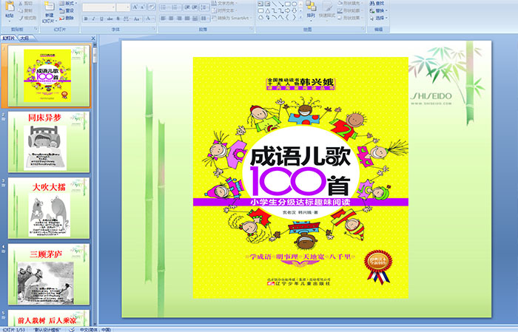Click Shape Effects (形状效果) button
Image resolution: width=518 pixels, height=332 pixels.
[x=351, y=18]
